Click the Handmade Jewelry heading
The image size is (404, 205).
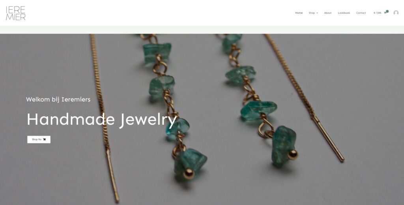pyautogui.click(x=102, y=120)
